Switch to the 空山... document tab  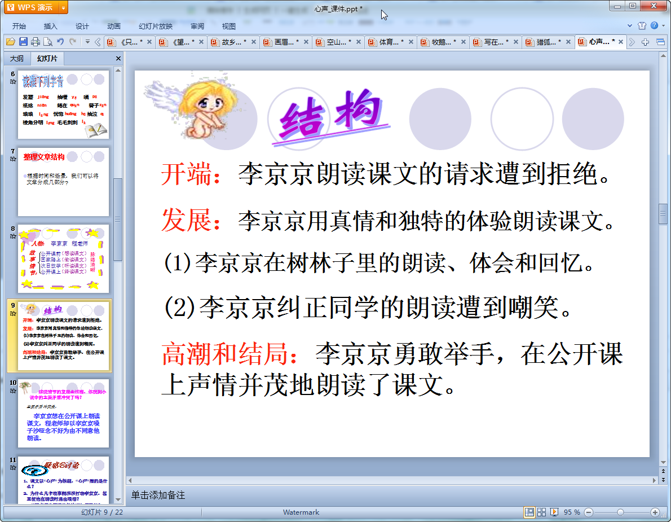pyautogui.click(x=339, y=42)
